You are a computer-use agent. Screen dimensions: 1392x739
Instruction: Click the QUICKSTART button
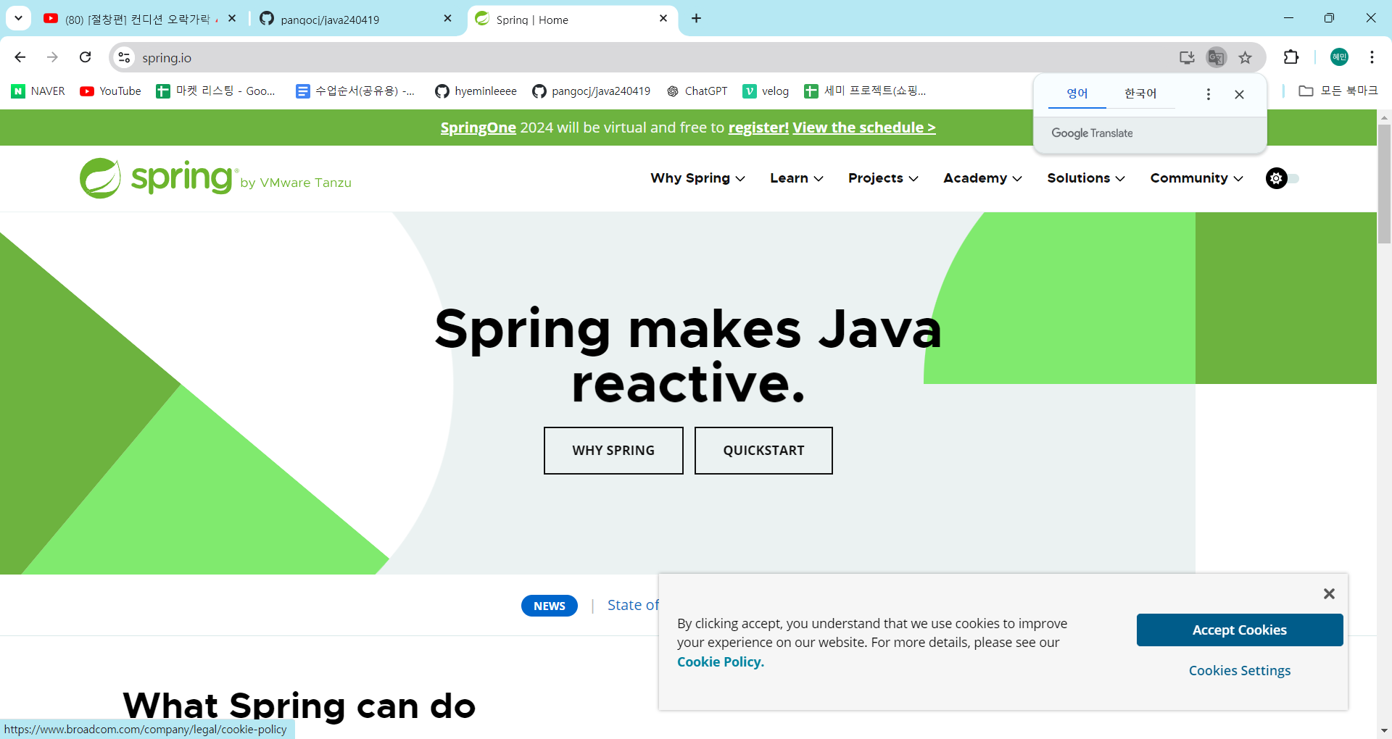click(763, 451)
